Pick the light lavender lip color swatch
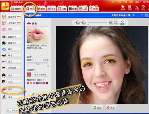 (34, 83)
